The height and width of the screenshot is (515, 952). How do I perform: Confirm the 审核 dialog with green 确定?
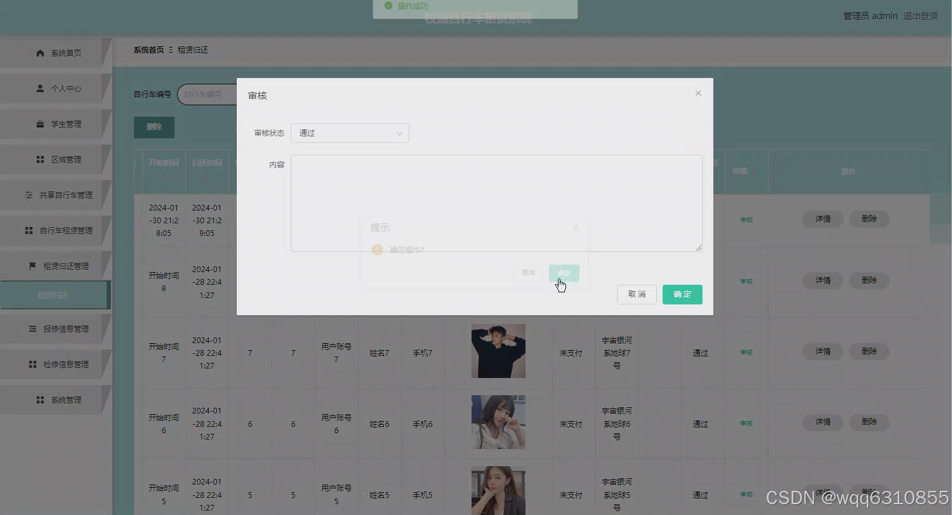point(682,294)
